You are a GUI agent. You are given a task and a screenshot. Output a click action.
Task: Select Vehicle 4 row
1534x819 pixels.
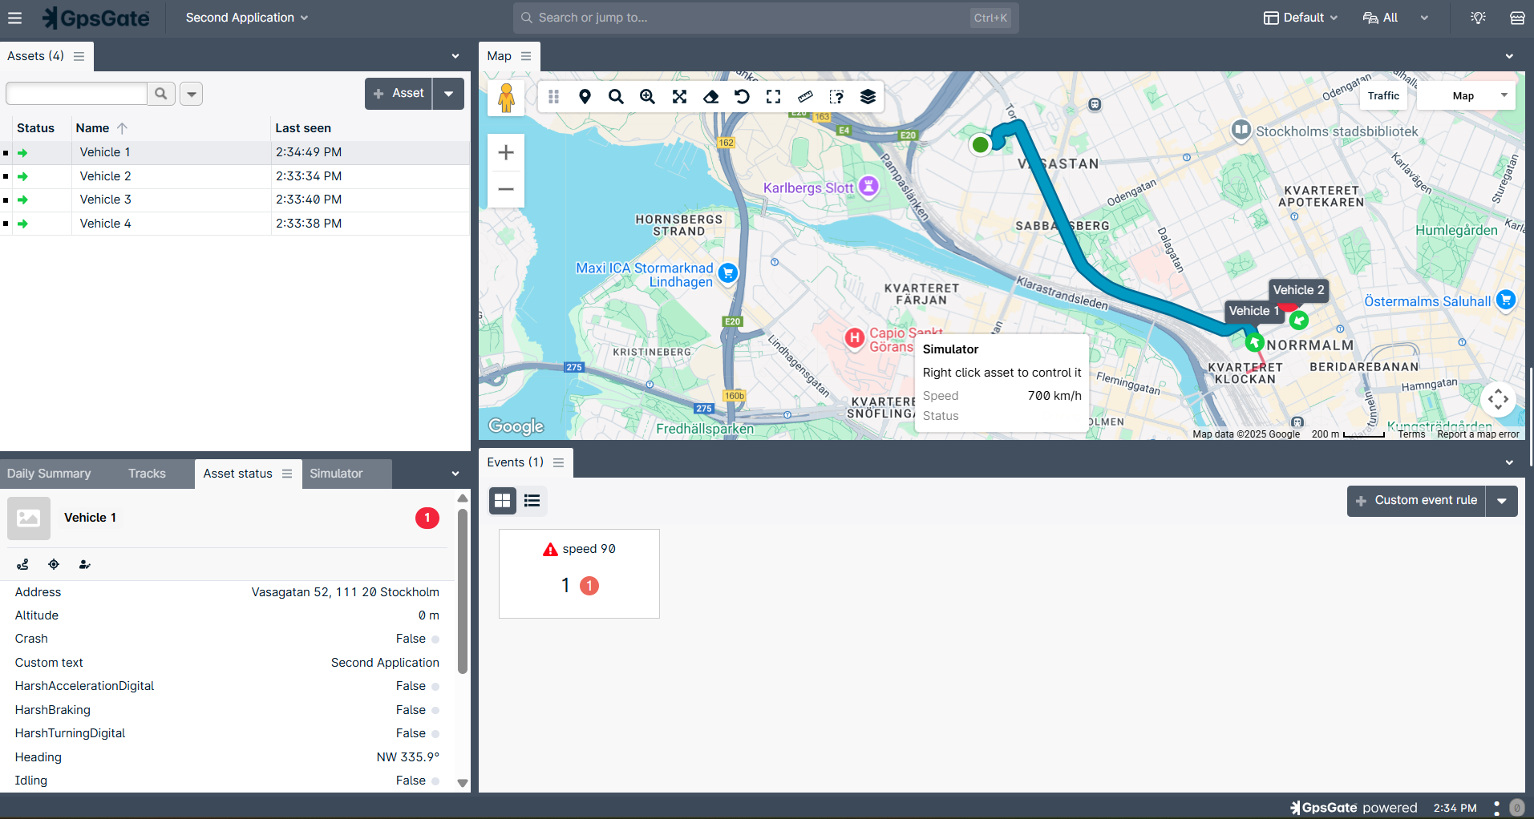(x=235, y=224)
